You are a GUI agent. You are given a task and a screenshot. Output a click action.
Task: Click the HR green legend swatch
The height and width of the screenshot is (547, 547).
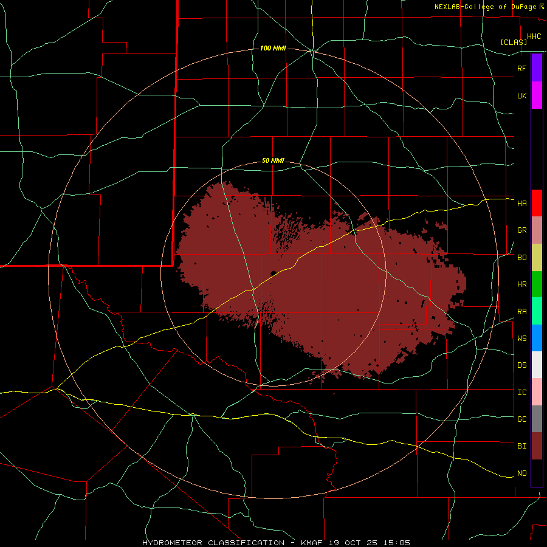click(537, 284)
